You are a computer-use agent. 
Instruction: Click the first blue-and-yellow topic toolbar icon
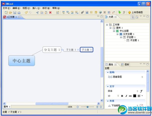coord(63,12)
